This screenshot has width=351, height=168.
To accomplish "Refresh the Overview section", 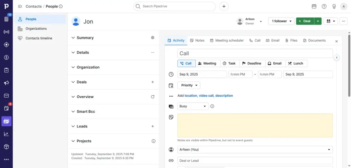I will click(153, 97).
